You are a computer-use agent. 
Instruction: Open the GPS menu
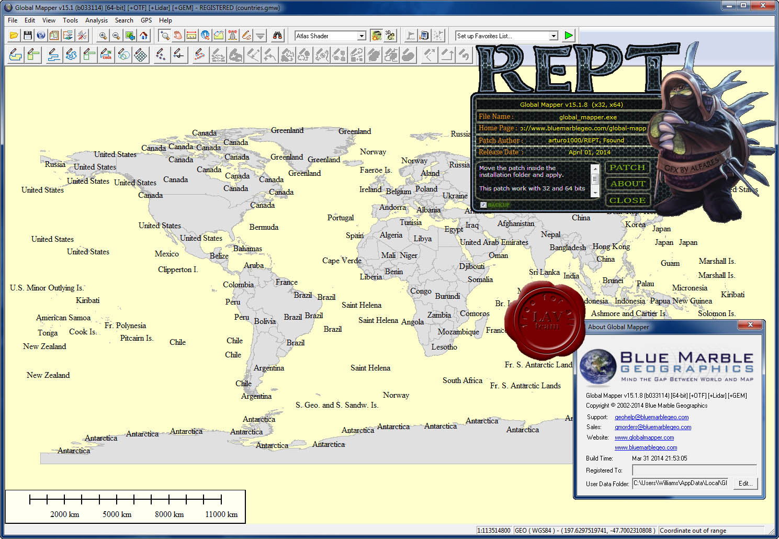pyautogui.click(x=146, y=20)
